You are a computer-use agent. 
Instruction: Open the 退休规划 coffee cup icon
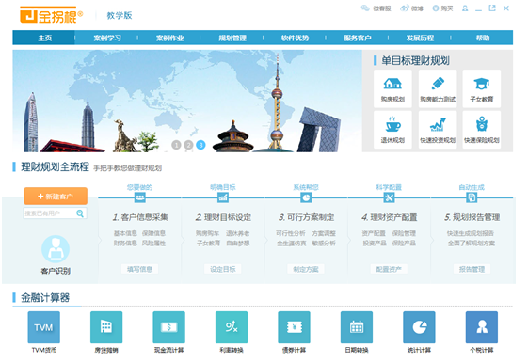coord(392,124)
